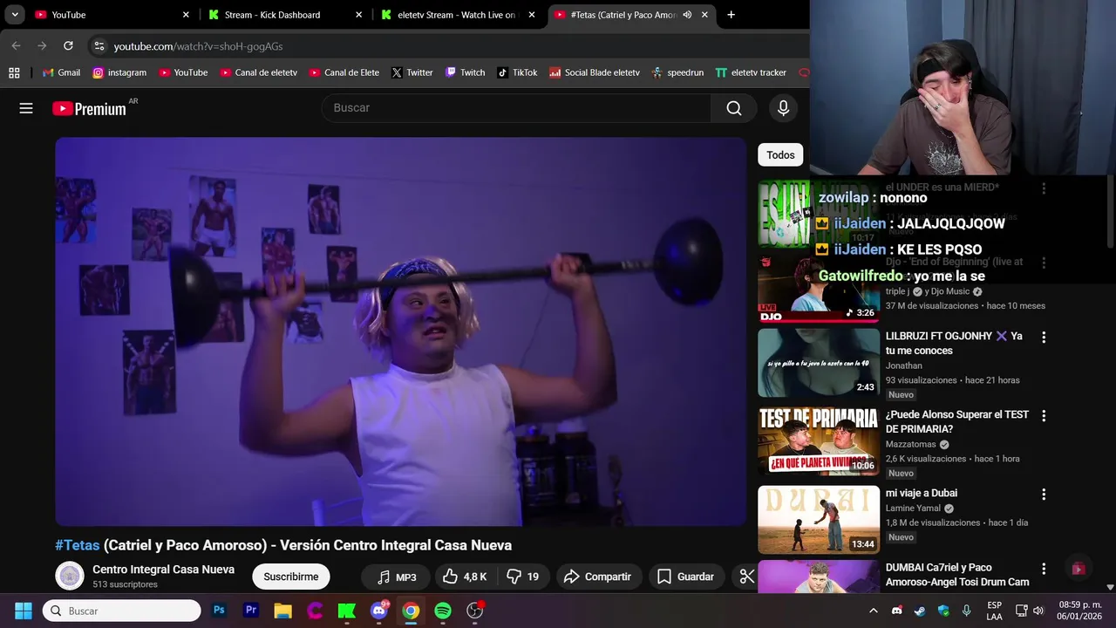Open the mi viaje a Dubai thumbnail
The image size is (1116, 628).
click(x=819, y=519)
